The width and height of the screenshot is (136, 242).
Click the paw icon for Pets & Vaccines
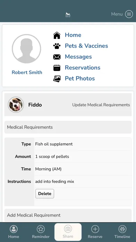click(57, 46)
